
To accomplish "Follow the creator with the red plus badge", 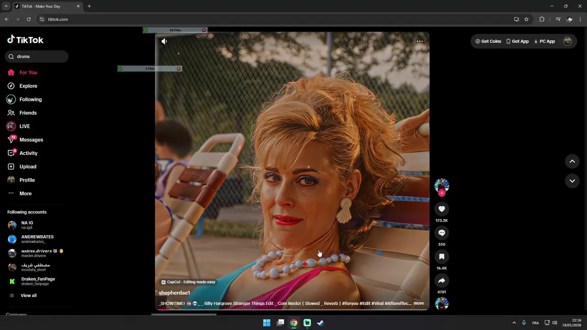I will [x=442, y=193].
